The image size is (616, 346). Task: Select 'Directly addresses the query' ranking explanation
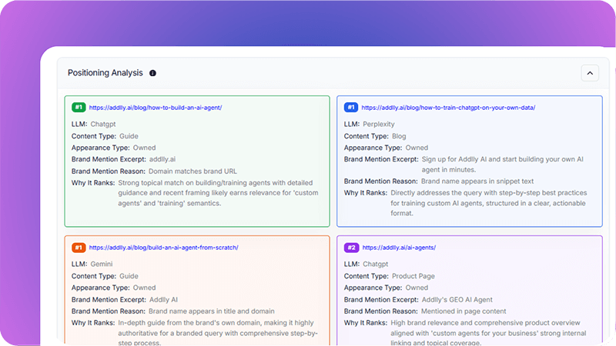[488, 203]
